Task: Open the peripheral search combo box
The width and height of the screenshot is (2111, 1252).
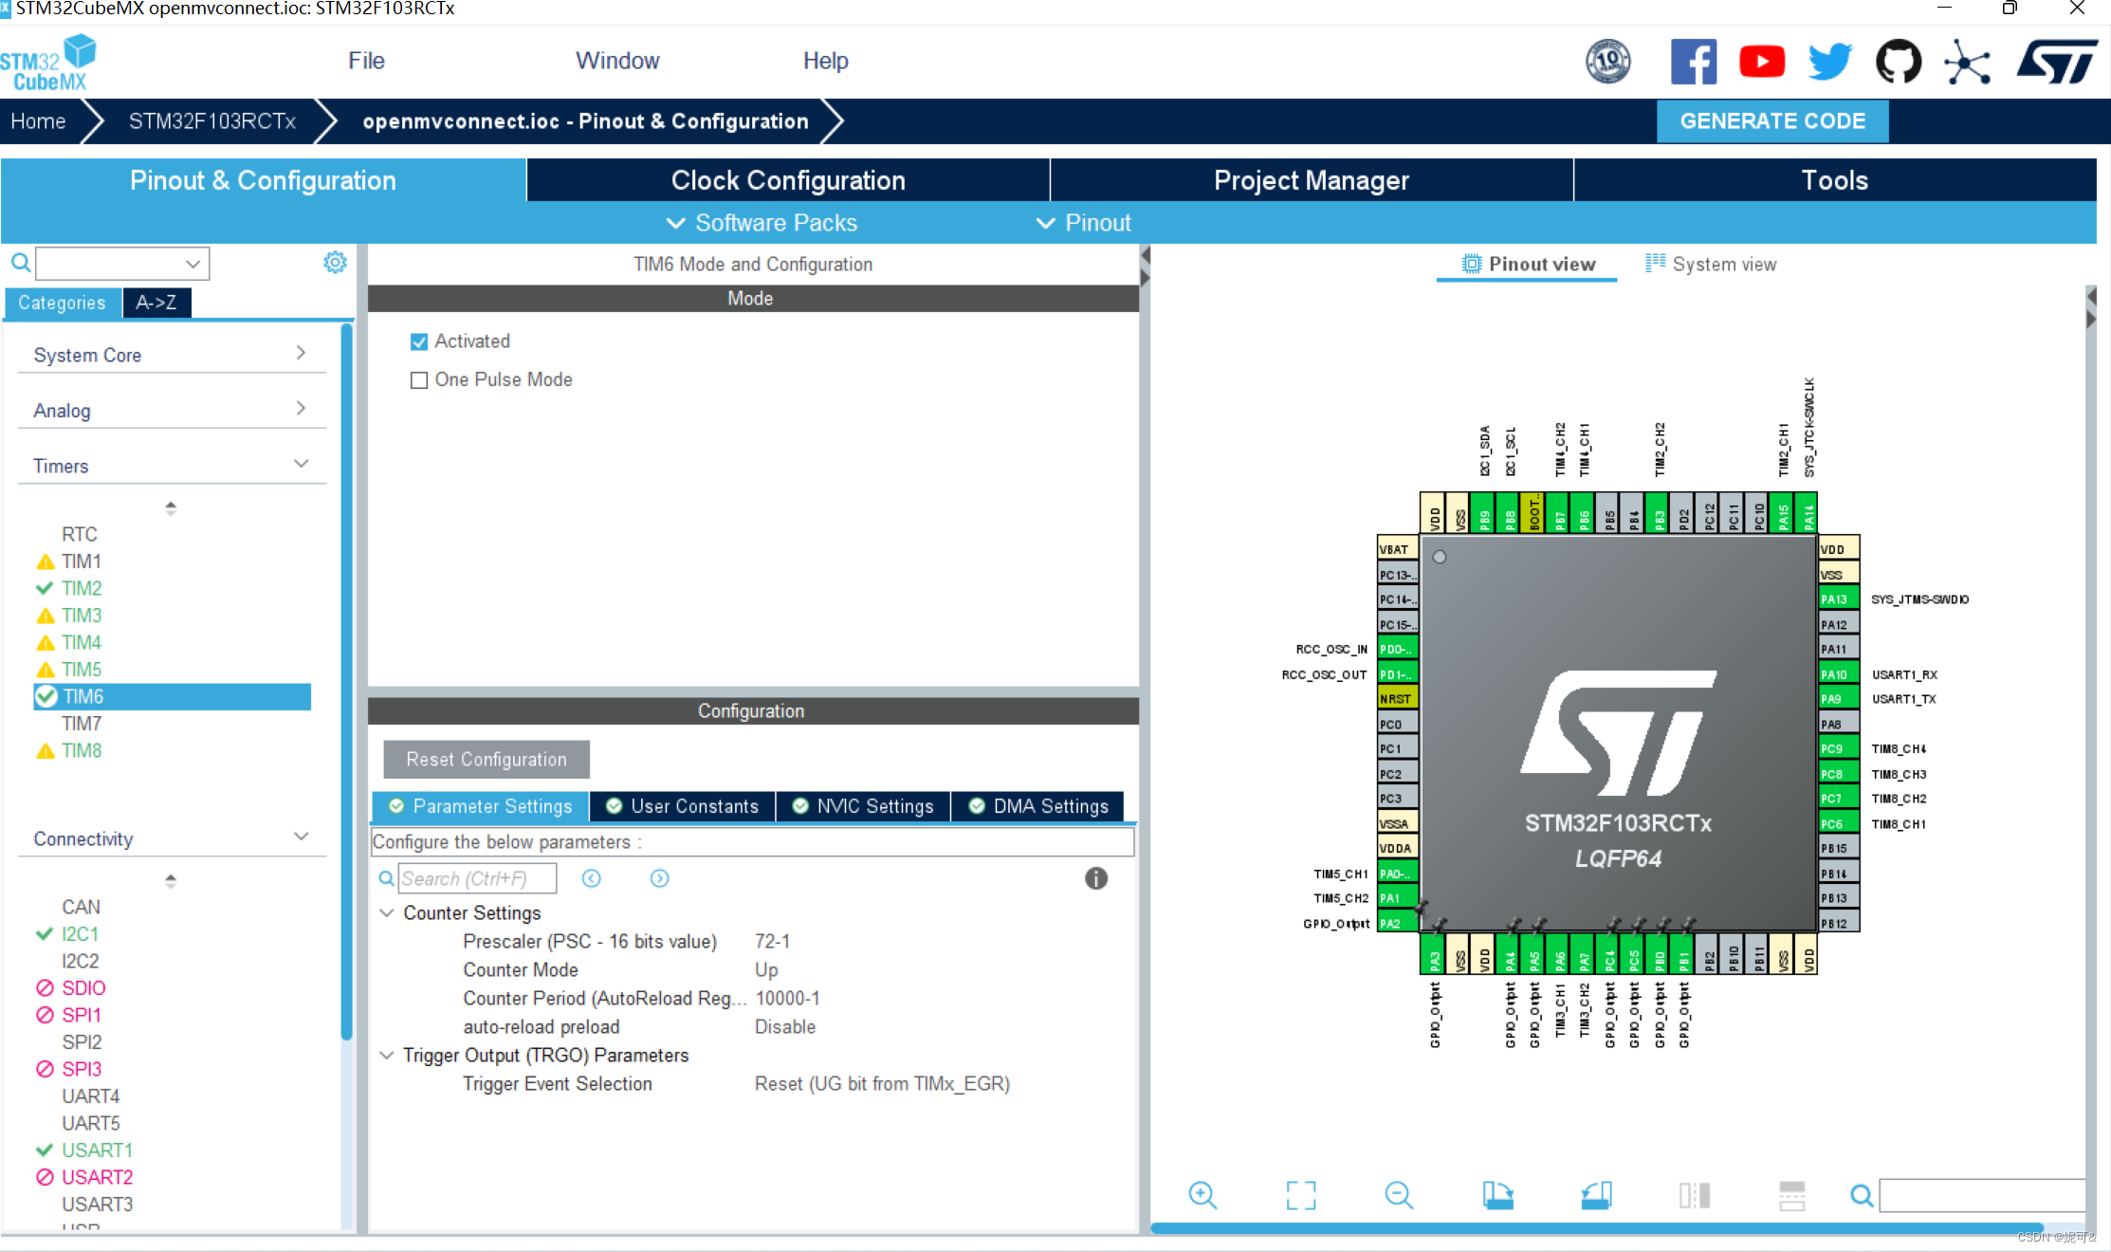Action: click(x=122, y=263)
